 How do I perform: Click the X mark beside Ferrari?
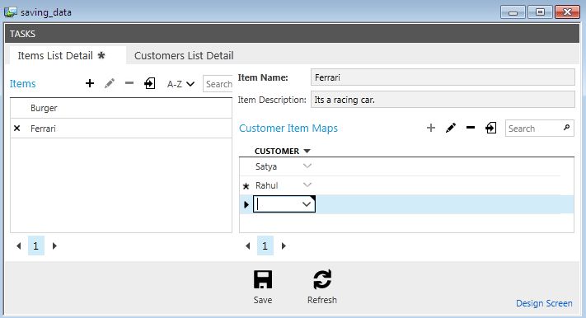[16, 129]
